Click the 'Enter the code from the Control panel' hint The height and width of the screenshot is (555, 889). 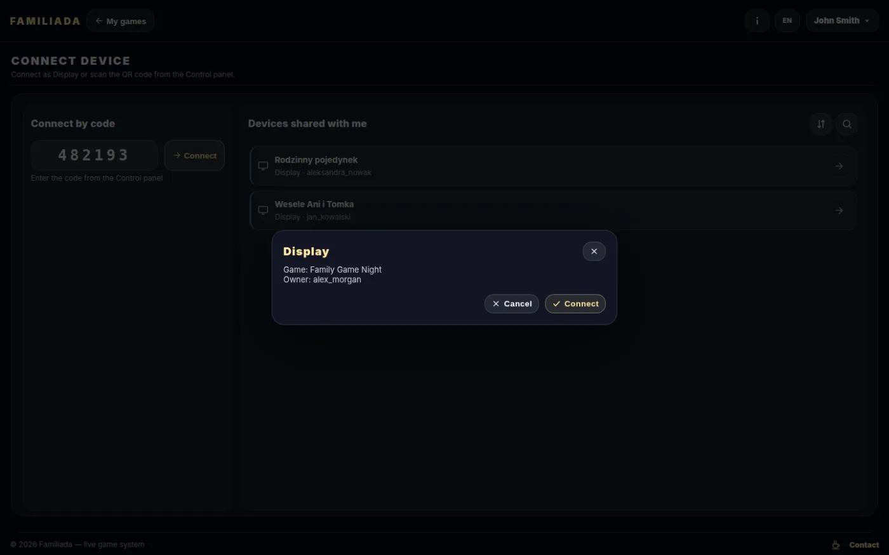97,178
